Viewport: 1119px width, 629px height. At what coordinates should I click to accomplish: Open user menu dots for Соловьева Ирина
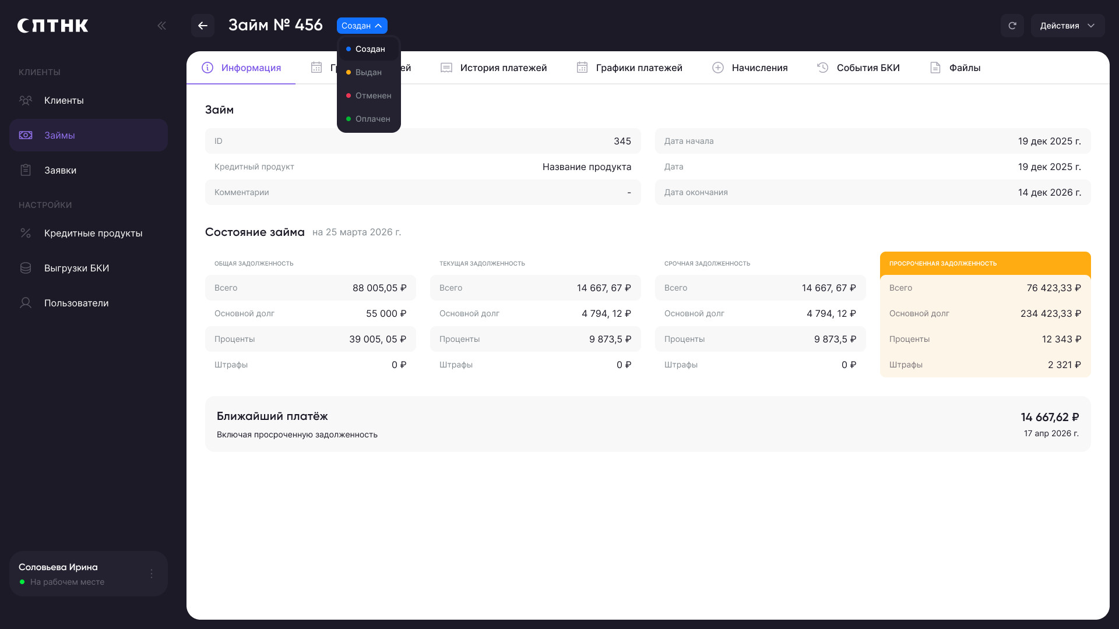coord(152,574)
